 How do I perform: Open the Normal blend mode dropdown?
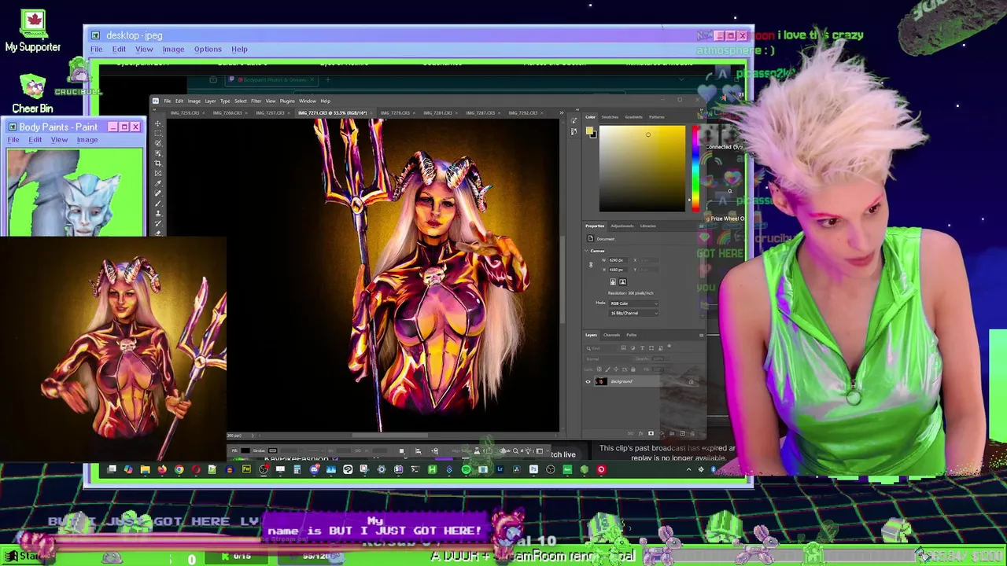tap(607, 358)
